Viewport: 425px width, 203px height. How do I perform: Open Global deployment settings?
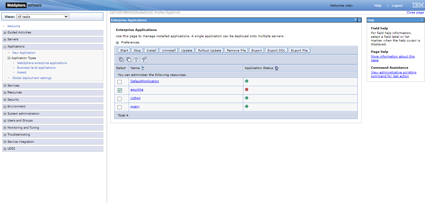pos(32,78)
